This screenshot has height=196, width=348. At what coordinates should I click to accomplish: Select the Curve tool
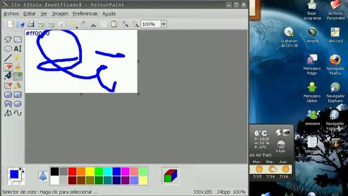point(18,113)
